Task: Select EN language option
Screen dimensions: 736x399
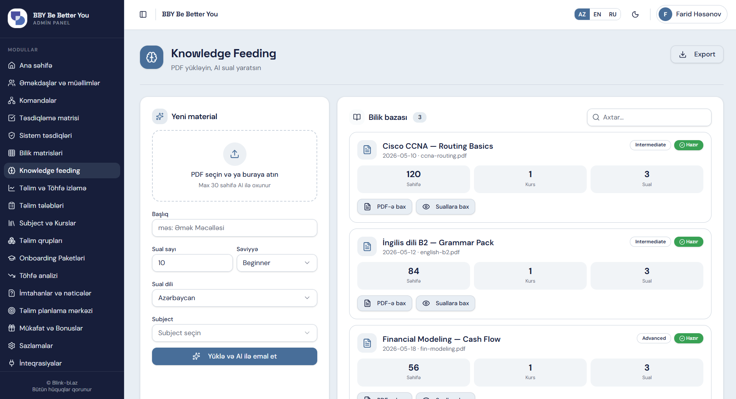Action: [x=597, y=14]
